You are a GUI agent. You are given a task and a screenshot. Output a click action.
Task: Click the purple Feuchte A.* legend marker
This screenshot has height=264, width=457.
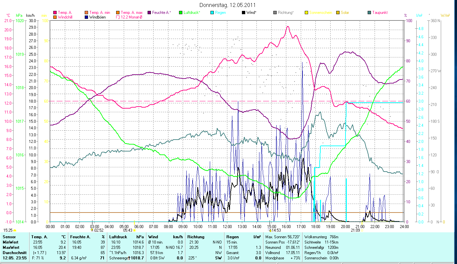point(150,13)
